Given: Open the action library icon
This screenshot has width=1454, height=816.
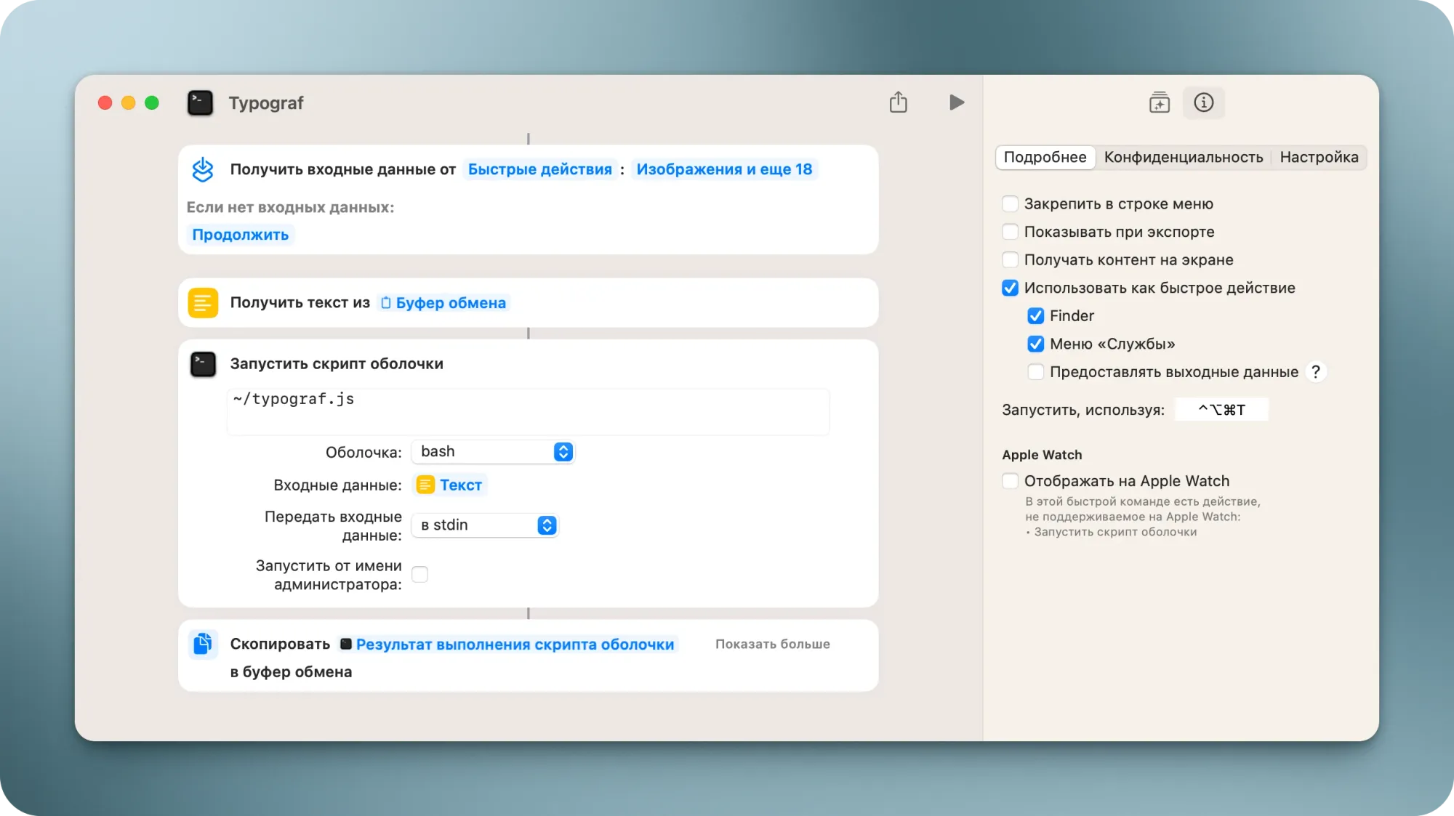Looking at the screenshot, I should (1160, 102).
